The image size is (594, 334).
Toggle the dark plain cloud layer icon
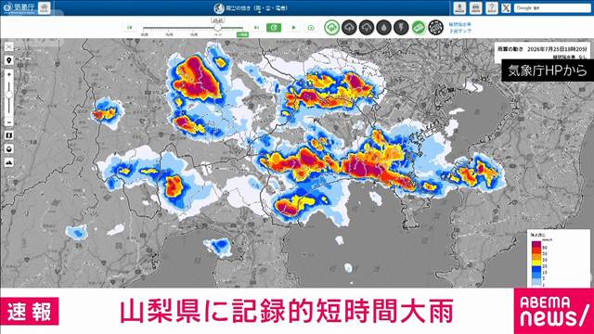367,27
